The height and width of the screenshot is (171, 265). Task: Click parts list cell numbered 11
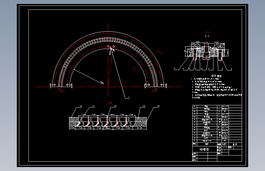click(x=194, y=114)
